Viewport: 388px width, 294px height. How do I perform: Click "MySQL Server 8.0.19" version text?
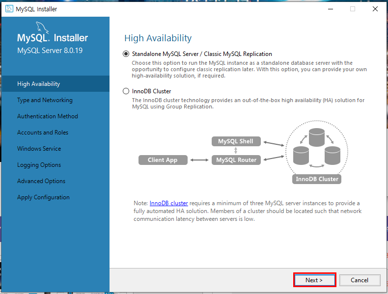click(50, 51)
